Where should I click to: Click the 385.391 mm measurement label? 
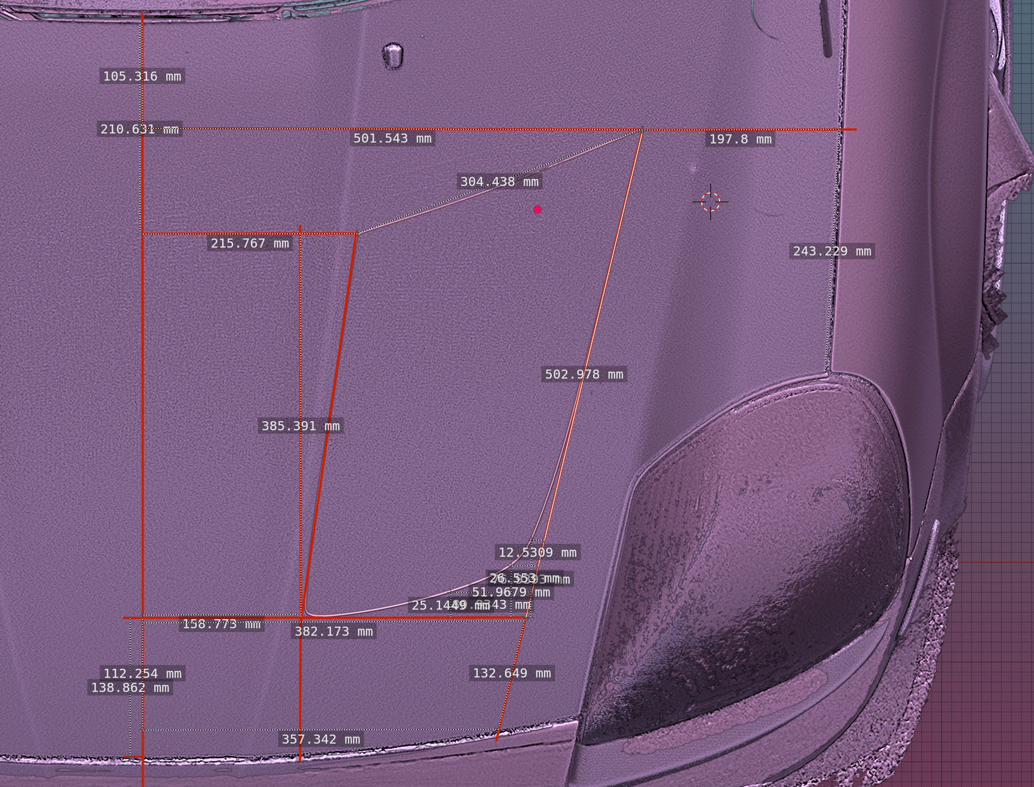pos(300,426)
